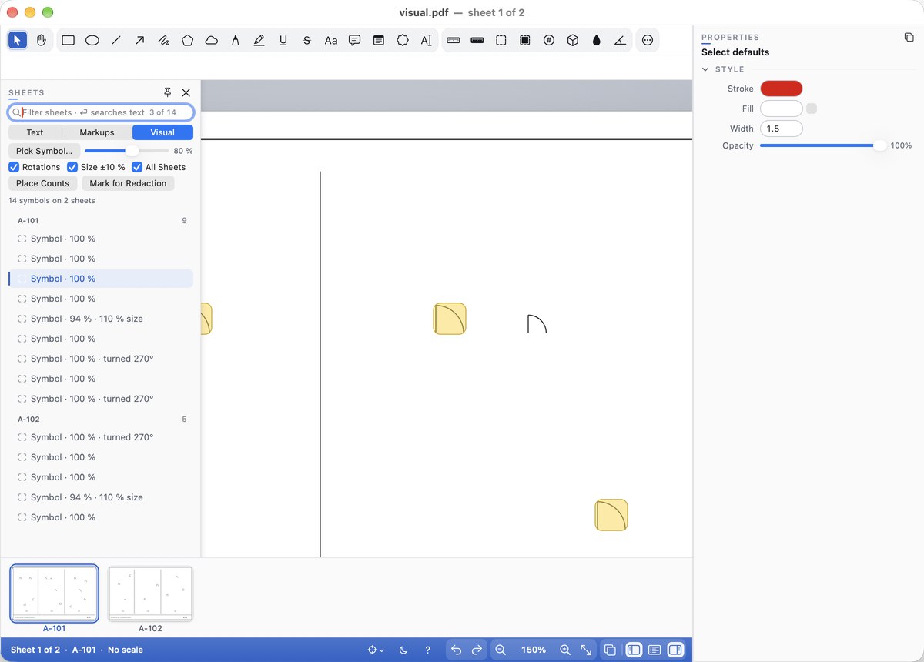Toggle dark mode moon icon
This screenshot has width=924, height=662.
pos(403,650)
